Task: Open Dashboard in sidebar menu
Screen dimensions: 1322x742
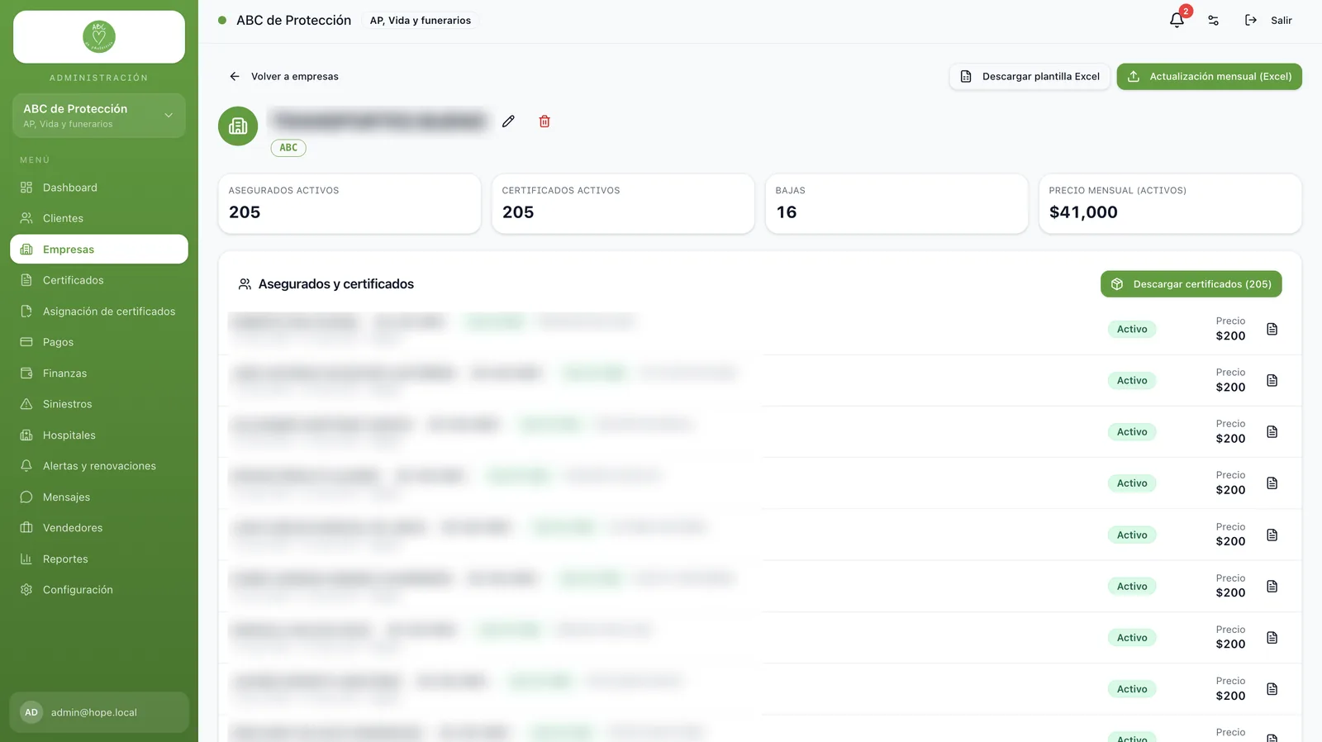Action: point(99,188)
